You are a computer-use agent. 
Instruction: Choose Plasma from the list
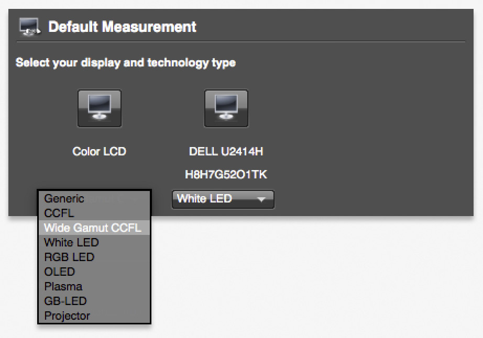click(63, 287)
